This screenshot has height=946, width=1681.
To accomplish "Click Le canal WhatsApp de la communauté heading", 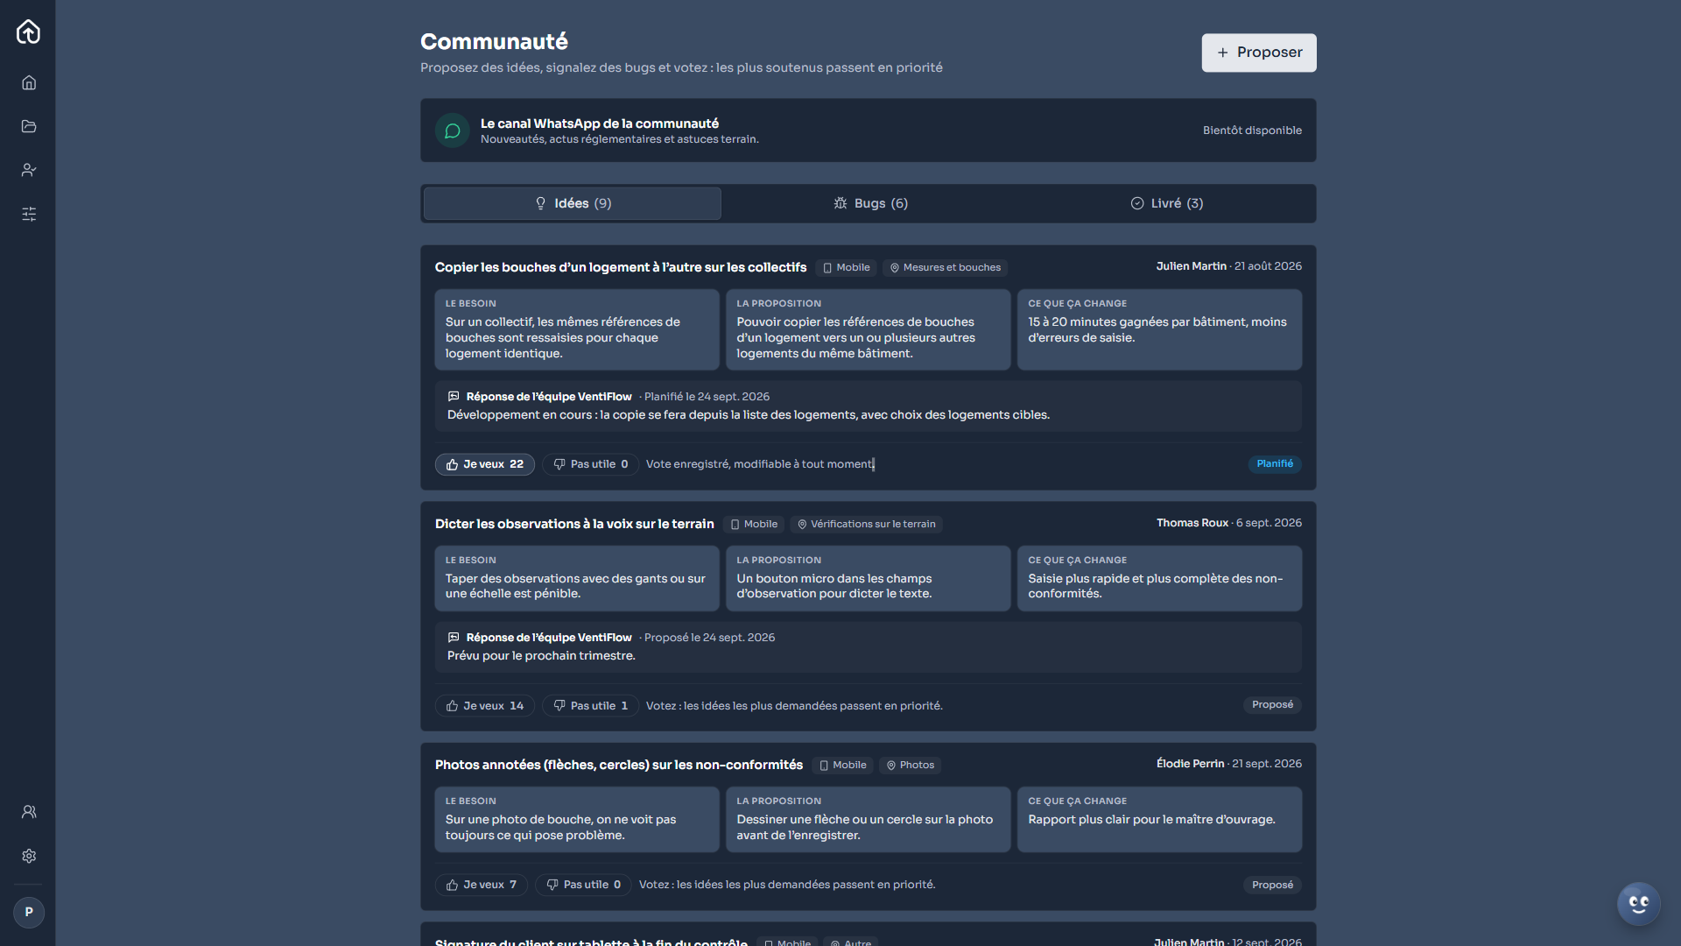I will coord(600,124).
